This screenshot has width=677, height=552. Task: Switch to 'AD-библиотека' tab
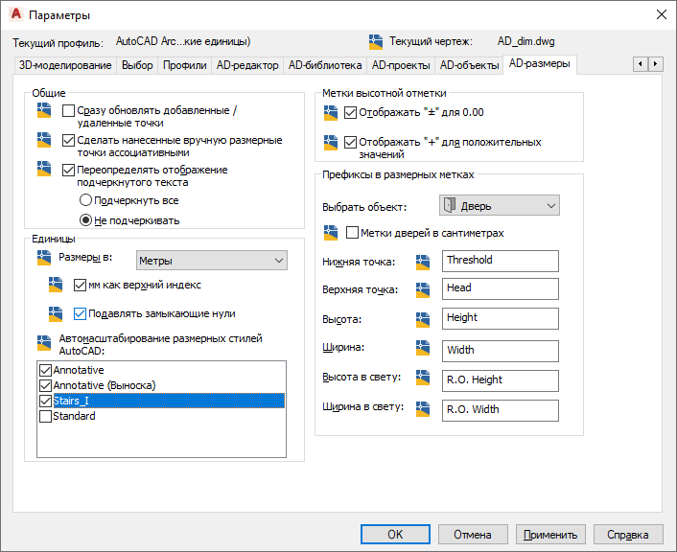click(x=325, y=65)
